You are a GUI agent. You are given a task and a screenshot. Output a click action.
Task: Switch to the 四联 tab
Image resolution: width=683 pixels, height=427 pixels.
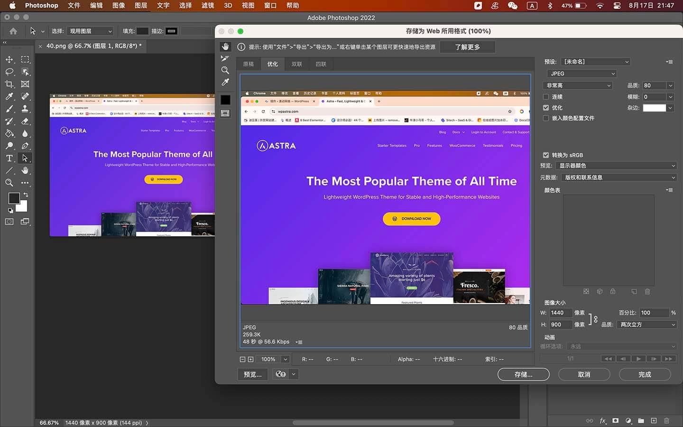click(x=321, y=64)
